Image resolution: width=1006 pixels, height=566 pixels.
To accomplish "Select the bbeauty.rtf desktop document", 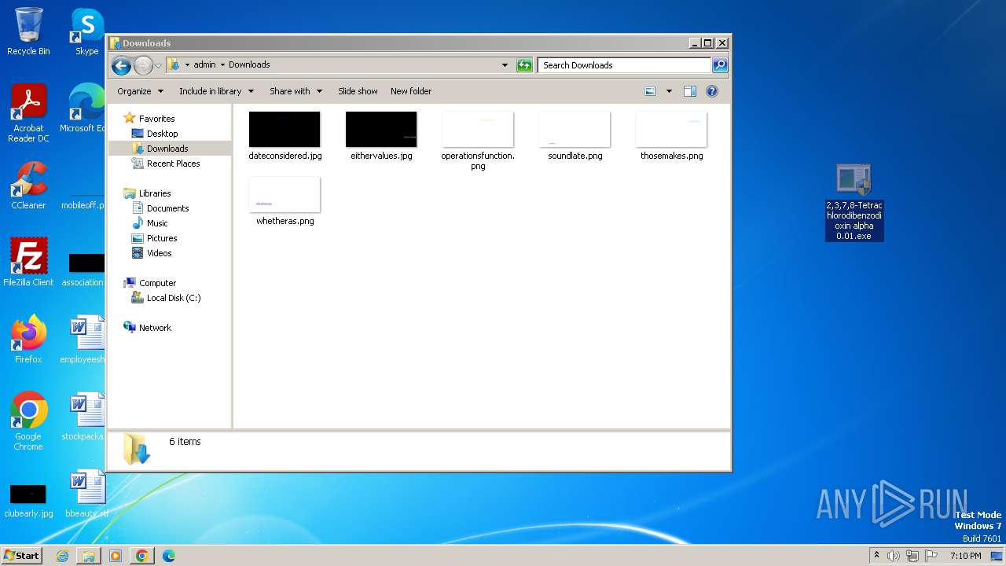I will click(86, 494).
